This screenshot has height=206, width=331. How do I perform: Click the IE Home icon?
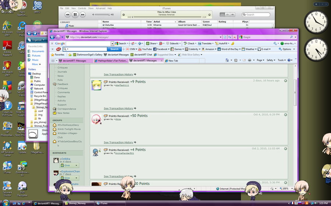(227, 60)
